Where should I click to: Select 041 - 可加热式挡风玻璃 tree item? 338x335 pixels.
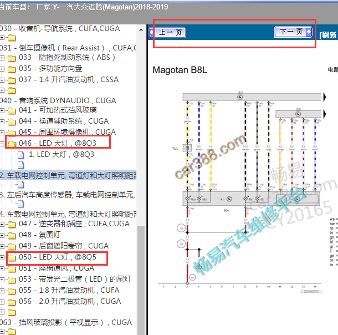(x=56, y=110)
